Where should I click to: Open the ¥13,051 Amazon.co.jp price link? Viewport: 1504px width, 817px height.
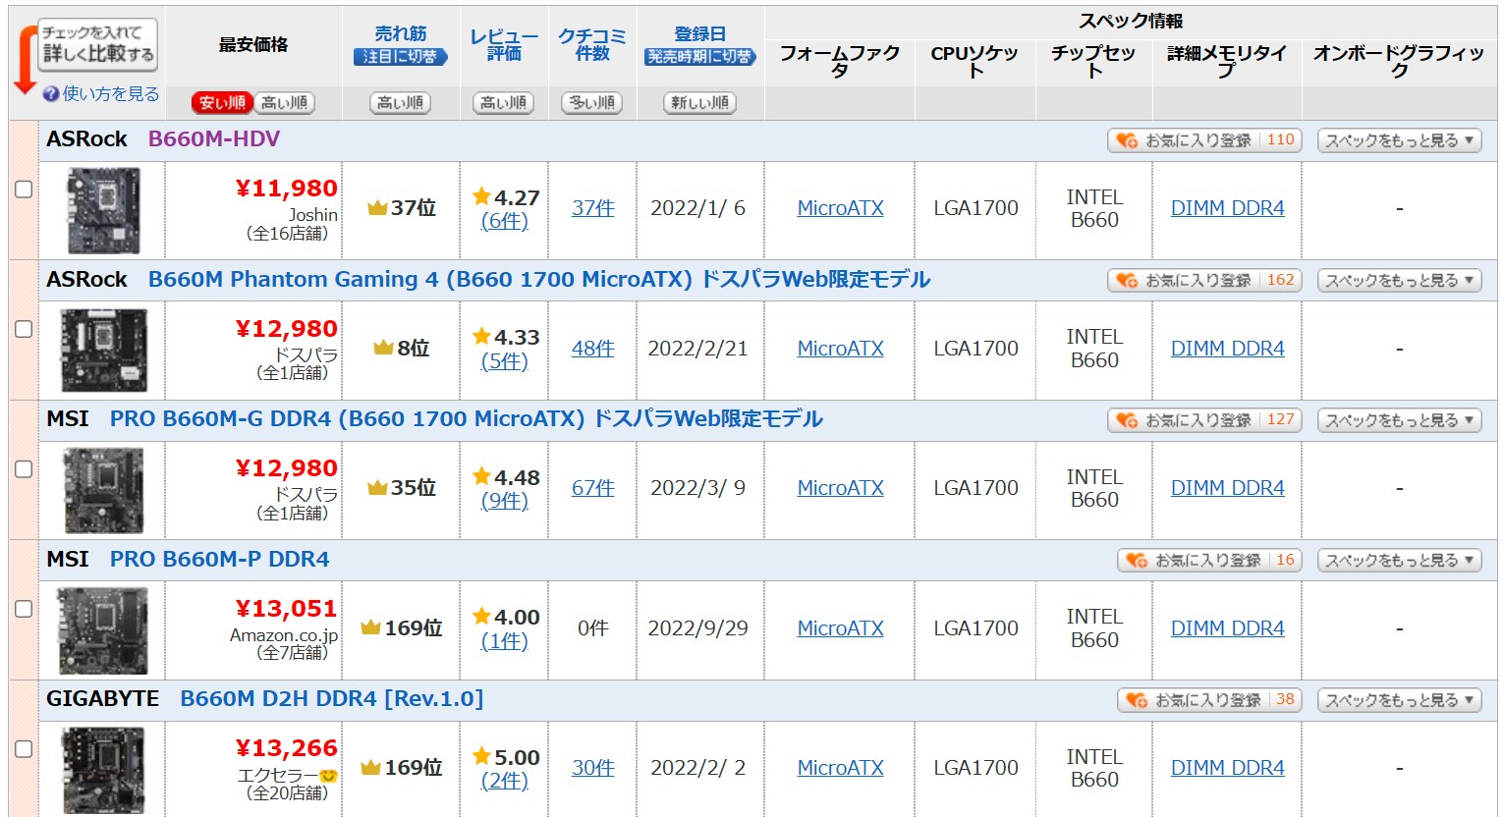pos(287,609)
